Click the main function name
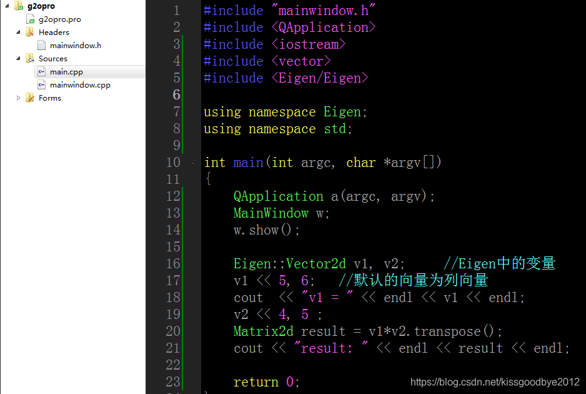The height and width of the screenshot is (394, 586). point(249,163)
